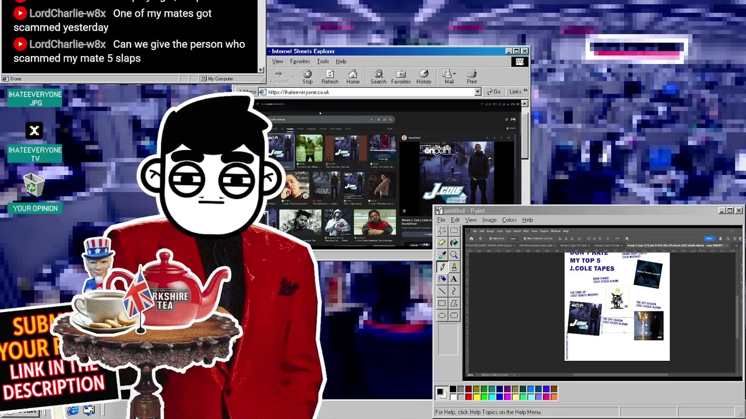This screenshot has height=419, width=746.
Task: Pick the yellow color in Paint palette
Action: pos(476,397)
